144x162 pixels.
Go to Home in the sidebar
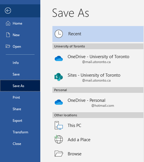[x=20, y=23]
